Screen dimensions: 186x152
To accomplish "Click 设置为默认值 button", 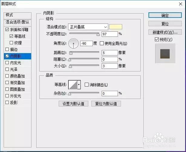I will 73,104.
